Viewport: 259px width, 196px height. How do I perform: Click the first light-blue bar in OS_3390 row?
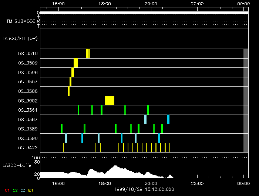66,138
